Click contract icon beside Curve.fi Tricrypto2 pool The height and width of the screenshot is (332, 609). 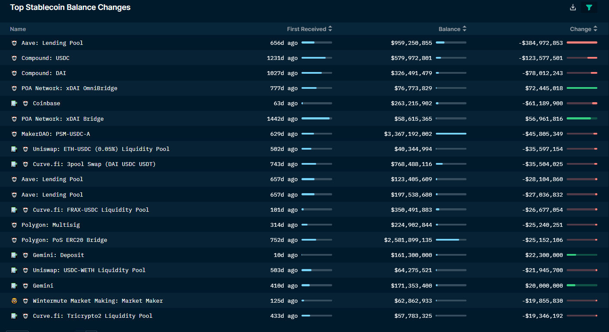tap(25, 316)
